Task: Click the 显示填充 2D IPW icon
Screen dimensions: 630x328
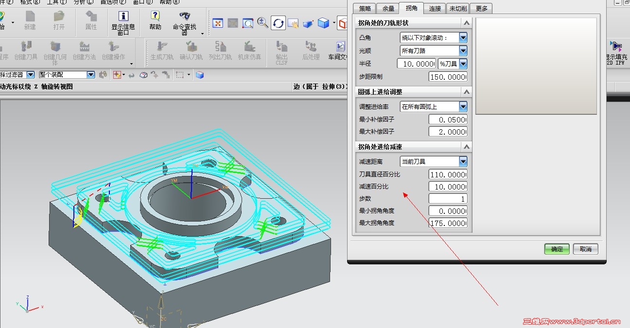Action: coord(616,53)
